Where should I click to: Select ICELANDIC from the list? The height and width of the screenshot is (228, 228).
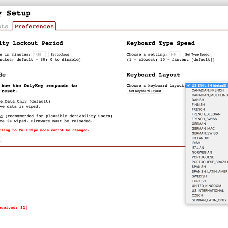(x=207, y=138)
